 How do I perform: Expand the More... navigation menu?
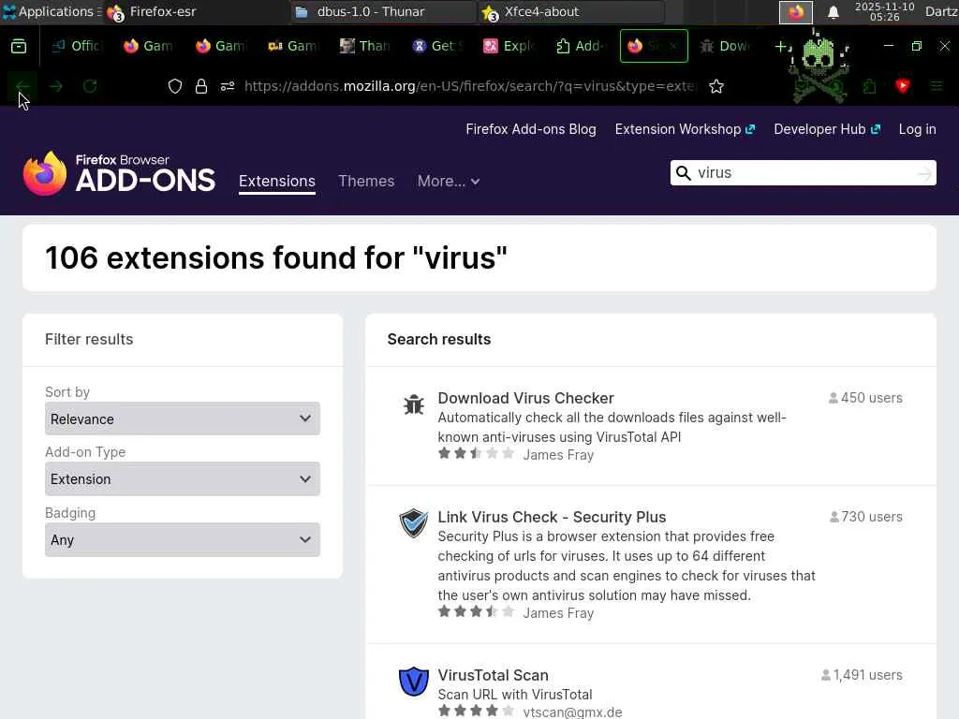(x=449, y=181)
